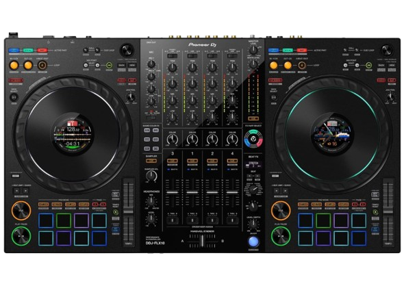The width and height of the screenshot is (406, 288).
Task: Toggle the channel 1 headphone CUE button
Action: (x=192, y=161)
